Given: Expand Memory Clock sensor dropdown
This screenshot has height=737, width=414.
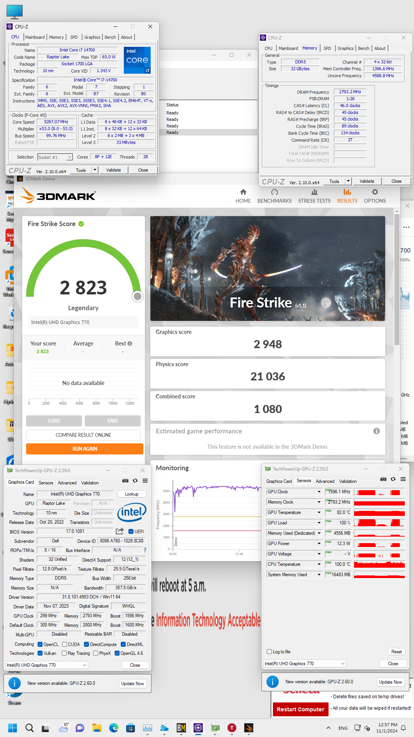Looking at the screenshot, I should (x=319, y=502).
